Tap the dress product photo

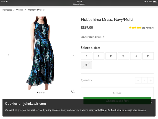pos(40,53)
